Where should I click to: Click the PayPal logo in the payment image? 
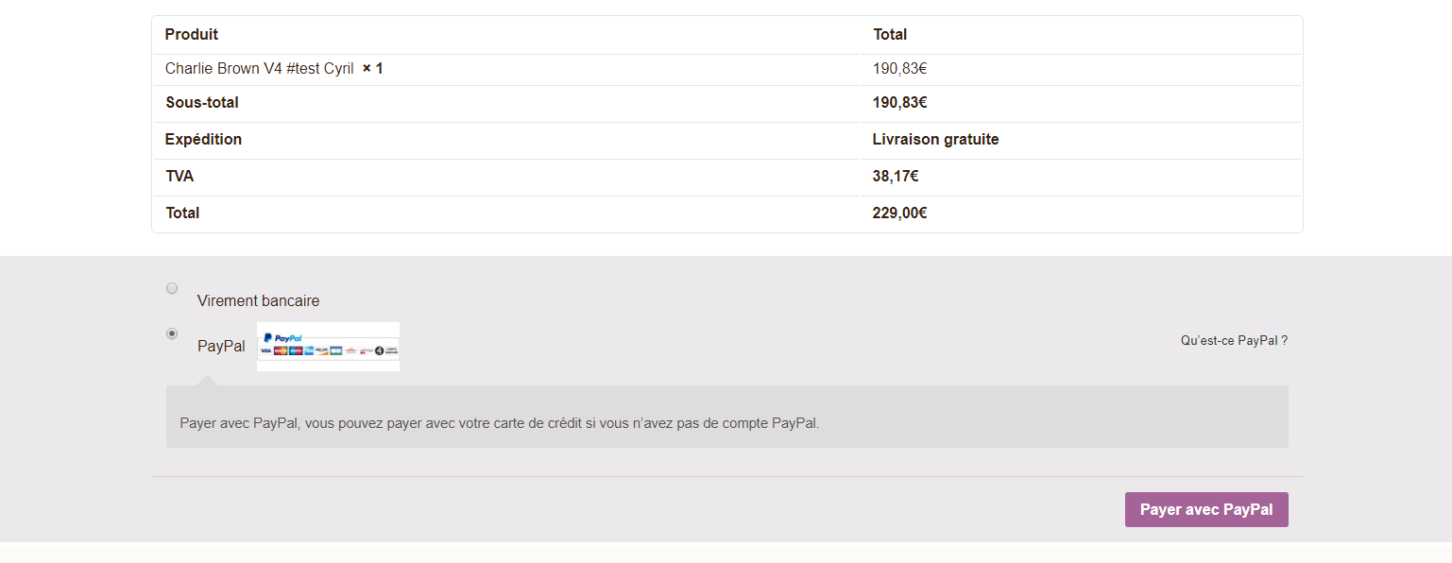tap(282, 337)
